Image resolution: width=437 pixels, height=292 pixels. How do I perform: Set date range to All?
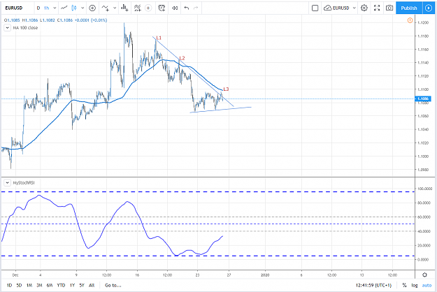(92, 285)
